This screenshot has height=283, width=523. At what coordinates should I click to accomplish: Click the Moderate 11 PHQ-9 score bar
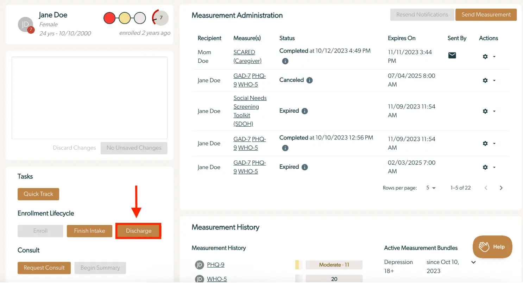coord(334,264)
